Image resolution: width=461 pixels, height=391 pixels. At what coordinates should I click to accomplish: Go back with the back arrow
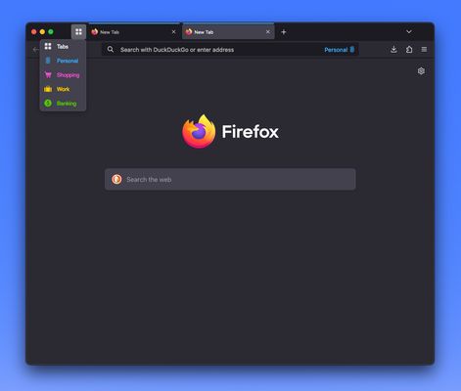tap(36, 50)
